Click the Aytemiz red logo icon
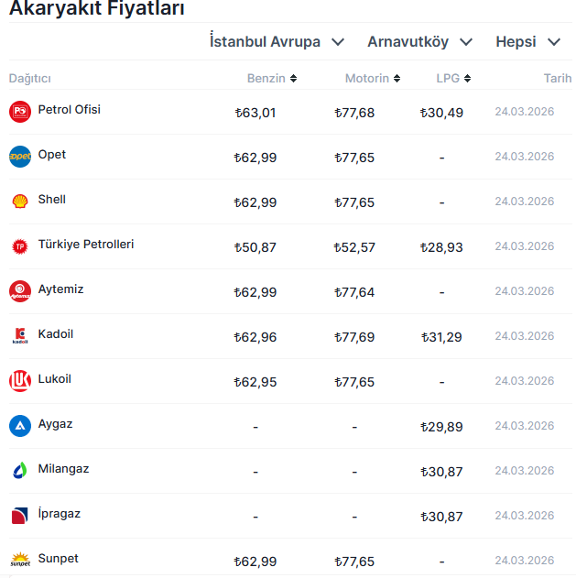The image size is (576, 578). pyautogui.click(x=20, y=290)
